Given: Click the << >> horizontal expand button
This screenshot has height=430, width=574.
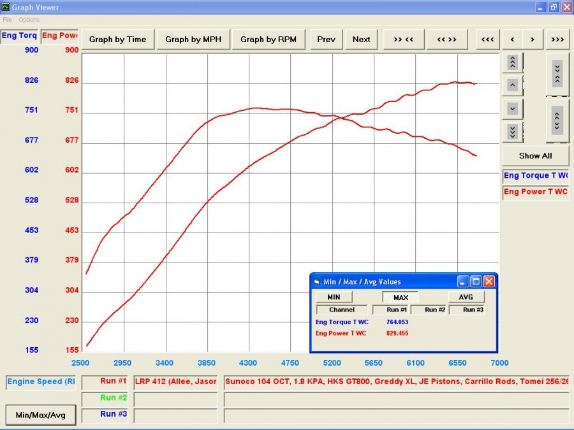Looking at the screenshot, I should pyautogui.click(x=446, y=39).
